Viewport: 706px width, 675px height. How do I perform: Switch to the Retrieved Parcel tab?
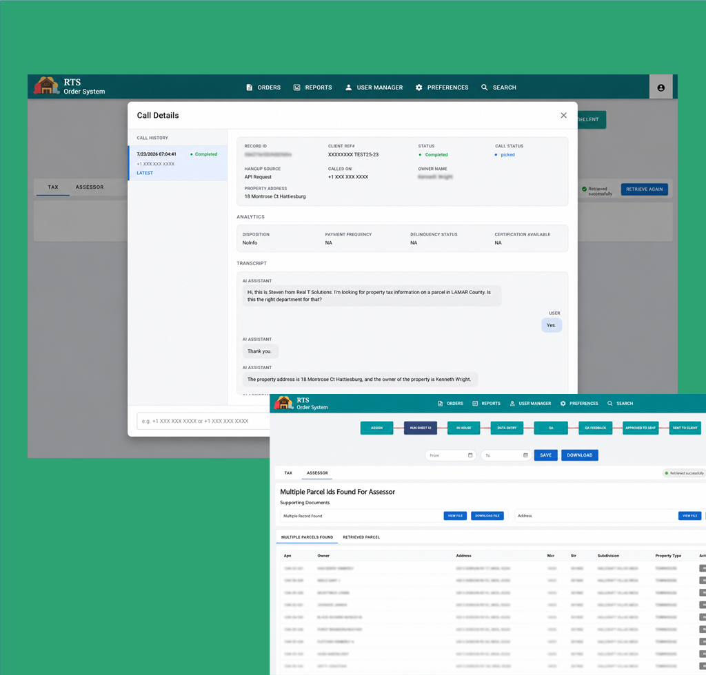pos(361,537)
